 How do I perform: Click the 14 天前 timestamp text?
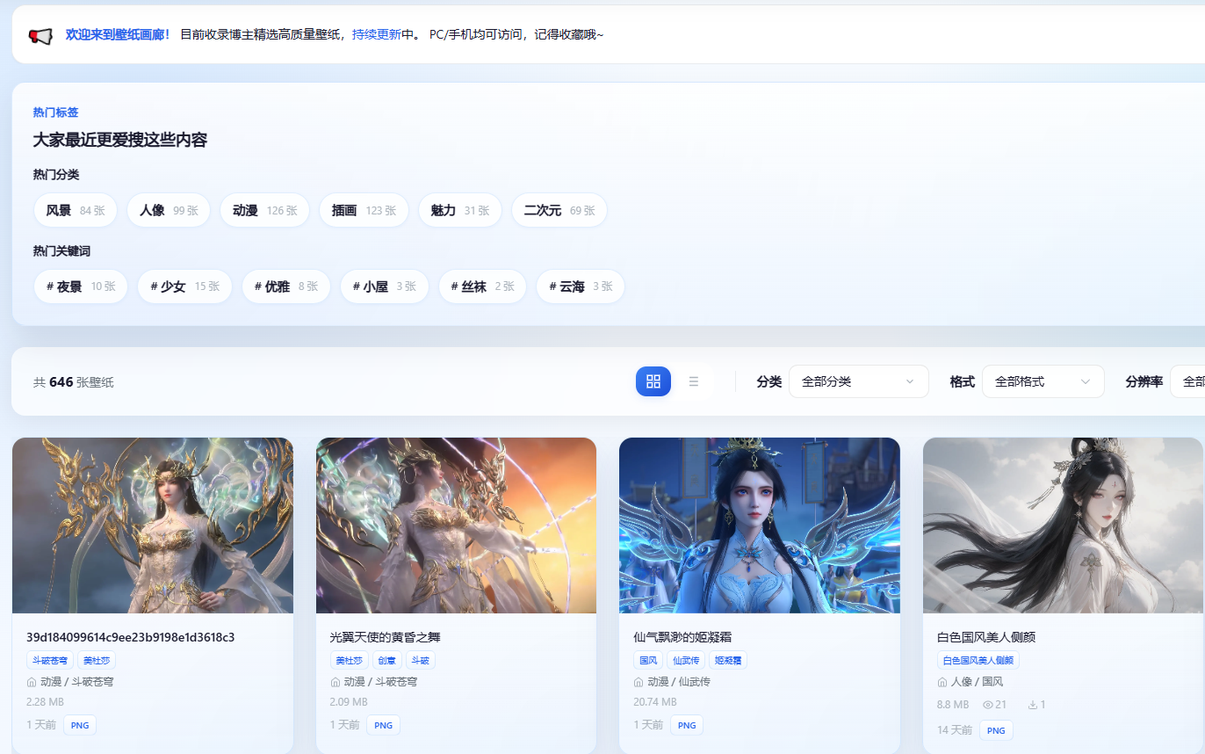click(x=955, y=730)
